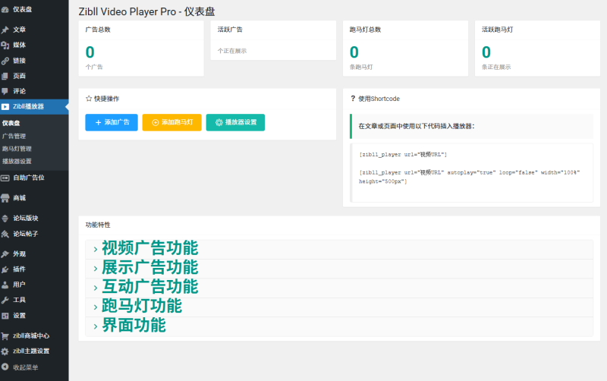Click the user icon beside 用户
Image resolution: width=607 pixels, height=381 pixels.
click(5, 285)
